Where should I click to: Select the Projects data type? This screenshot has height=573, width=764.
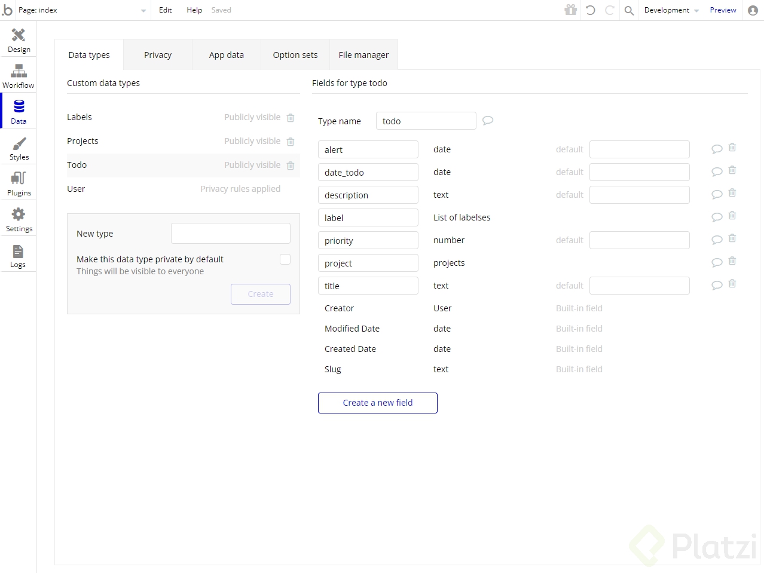pyautogui.click(x=83, y=141)
